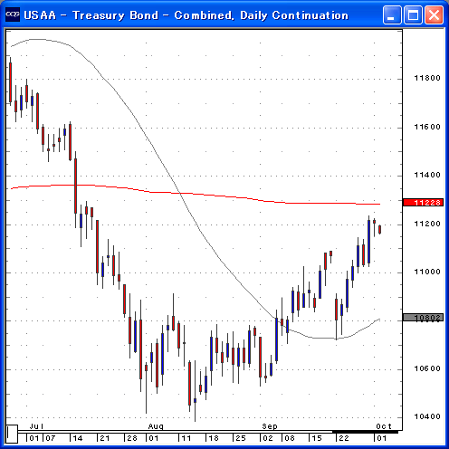Click the 18 date on time axis
The width and height of the screenshot is (449, 449).
click(x=214, y=438)
